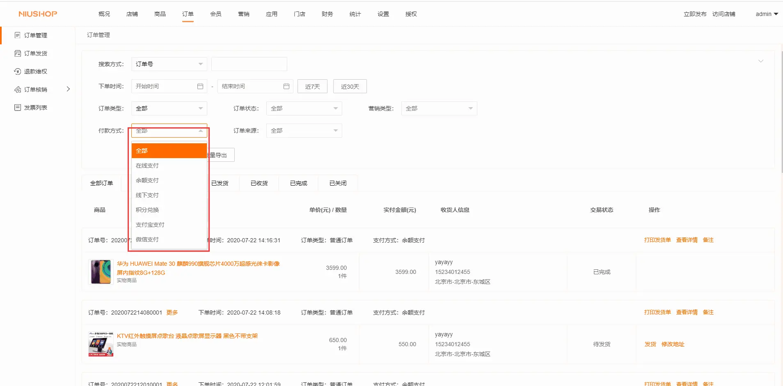This screenshot has width=783, height=386.
Task: Open the 营销类型 dropdown
Action: [439, 108]
